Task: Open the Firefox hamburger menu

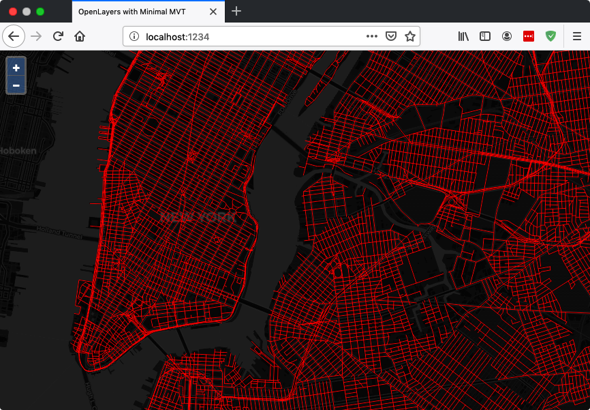Action: 576,36
